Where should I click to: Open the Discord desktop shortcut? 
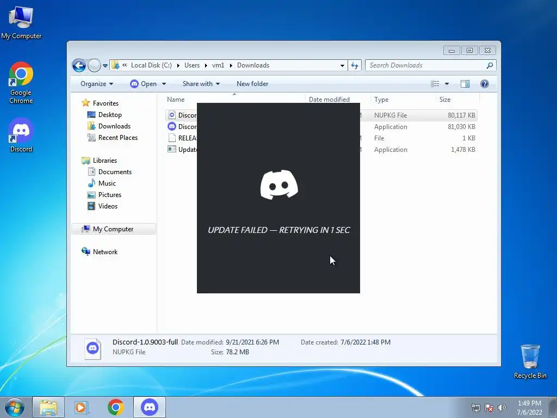point(21,135)
